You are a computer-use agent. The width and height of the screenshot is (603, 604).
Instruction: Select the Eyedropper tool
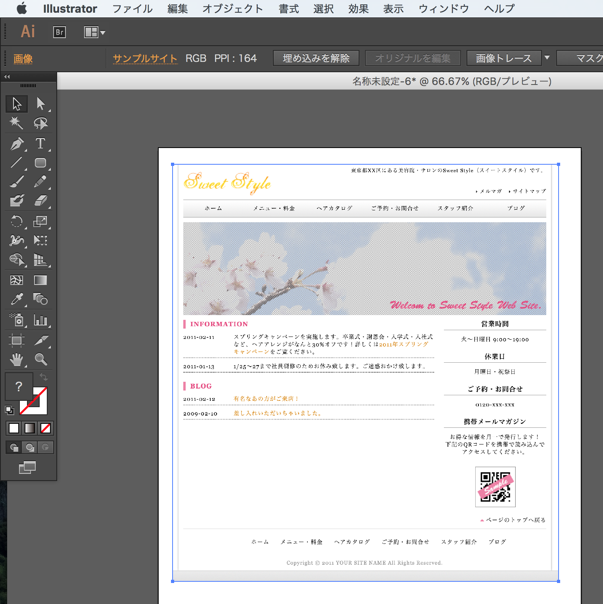pos(17,299)
